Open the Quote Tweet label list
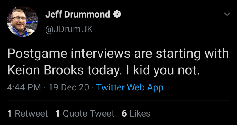The image size is (237, 125). 89,113
